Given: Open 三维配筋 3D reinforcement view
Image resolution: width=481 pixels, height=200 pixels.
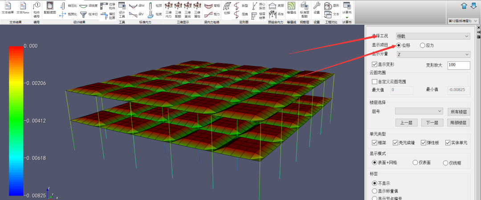Looking at the screenshot, I should coord(178,10).
